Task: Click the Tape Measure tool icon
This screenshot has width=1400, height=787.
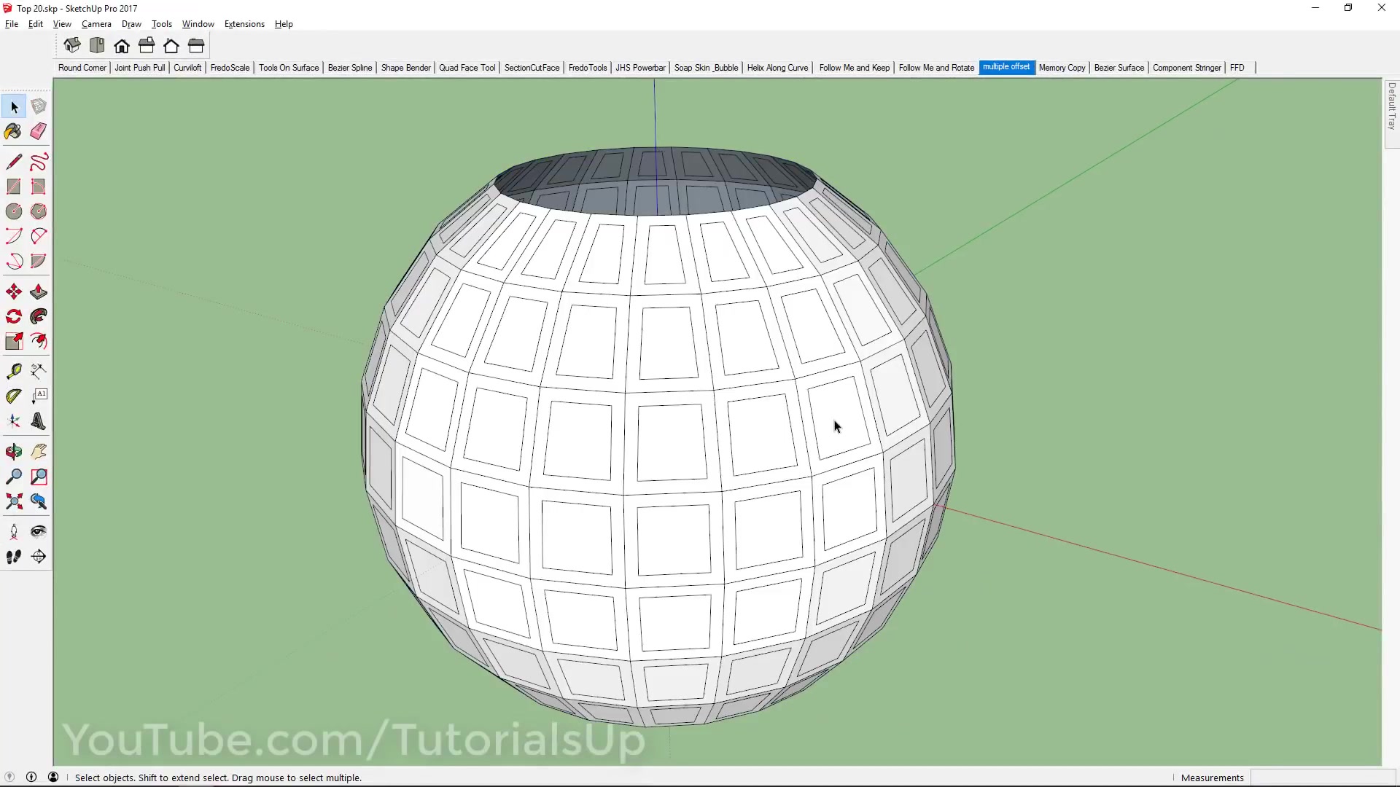Action: tap(15, 370)
